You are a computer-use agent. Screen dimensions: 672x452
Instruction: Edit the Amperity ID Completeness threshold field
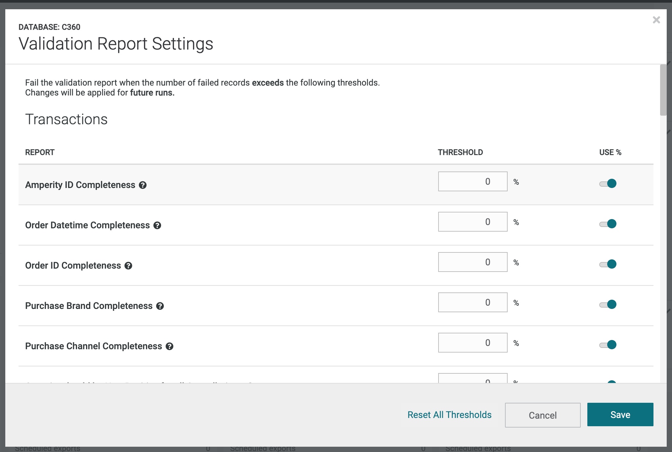click(x=473, y=181)
